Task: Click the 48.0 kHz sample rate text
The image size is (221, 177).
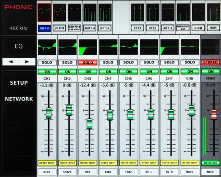Action: [x=18, y=28]
